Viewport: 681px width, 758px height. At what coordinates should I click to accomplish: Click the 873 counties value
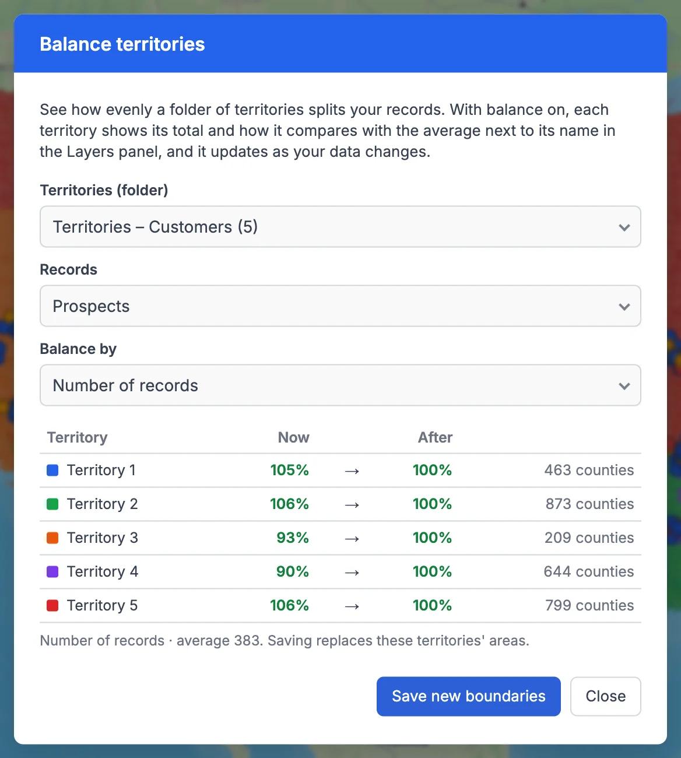[x=589, y=504]
